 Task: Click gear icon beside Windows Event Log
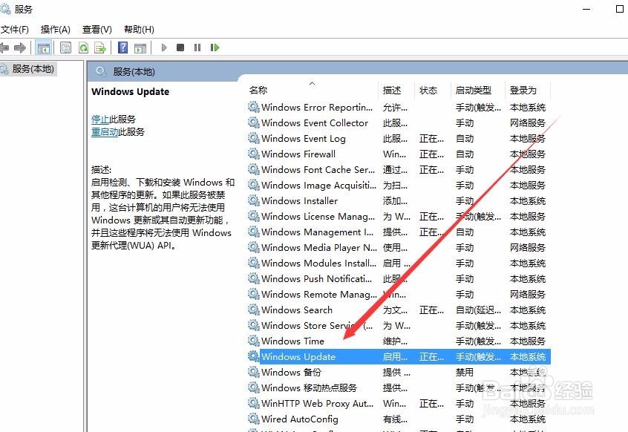pos(254,138)
